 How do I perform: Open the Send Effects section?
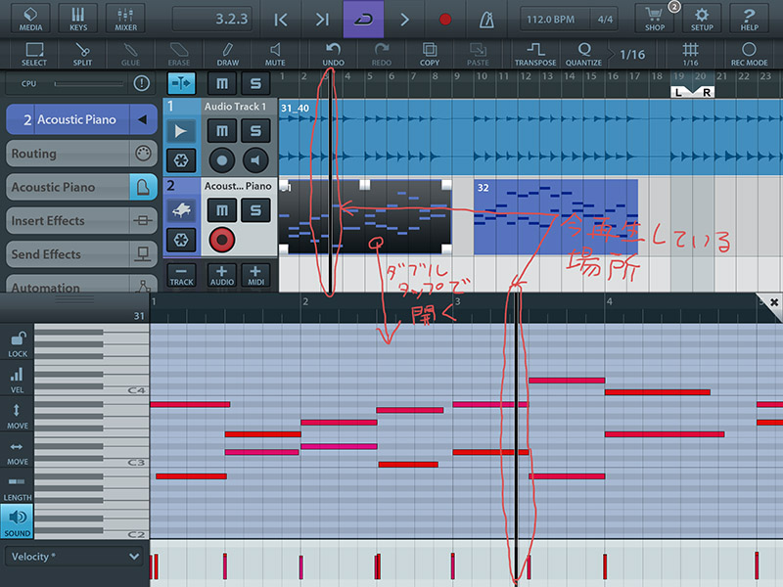click(x=81, y=254)
